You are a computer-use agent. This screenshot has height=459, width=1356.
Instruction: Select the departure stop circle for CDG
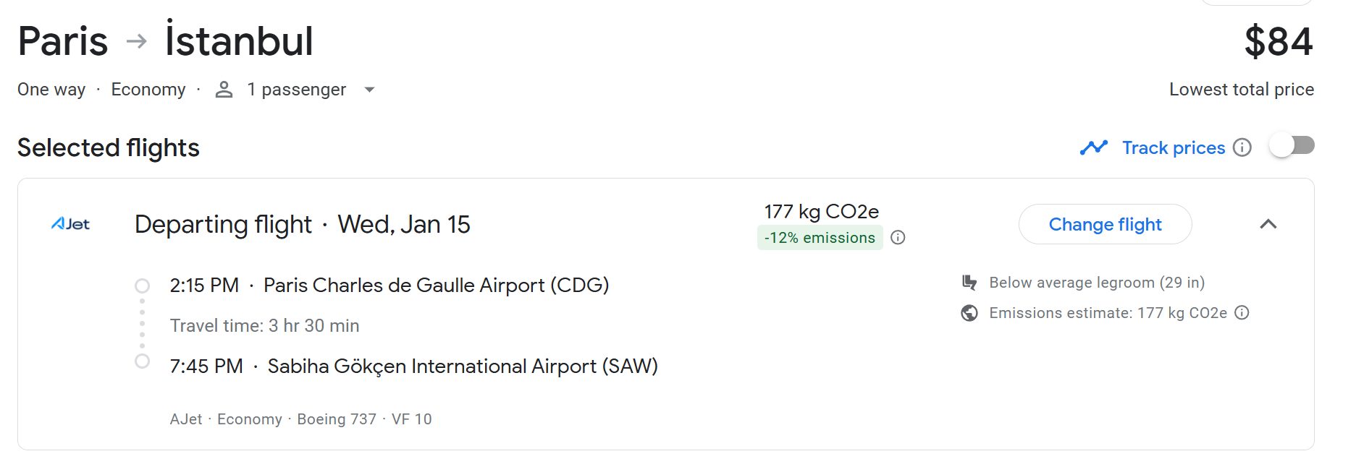point(143,286)
